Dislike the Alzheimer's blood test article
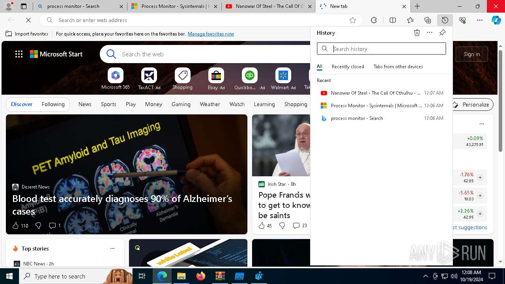This screenshot has height=284, width=505. pos(38,226)
